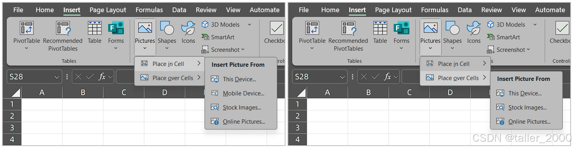Switch to Formulas tab in left screenshot
The width and height of the screenshot is (573, 148).
point(149,10)
